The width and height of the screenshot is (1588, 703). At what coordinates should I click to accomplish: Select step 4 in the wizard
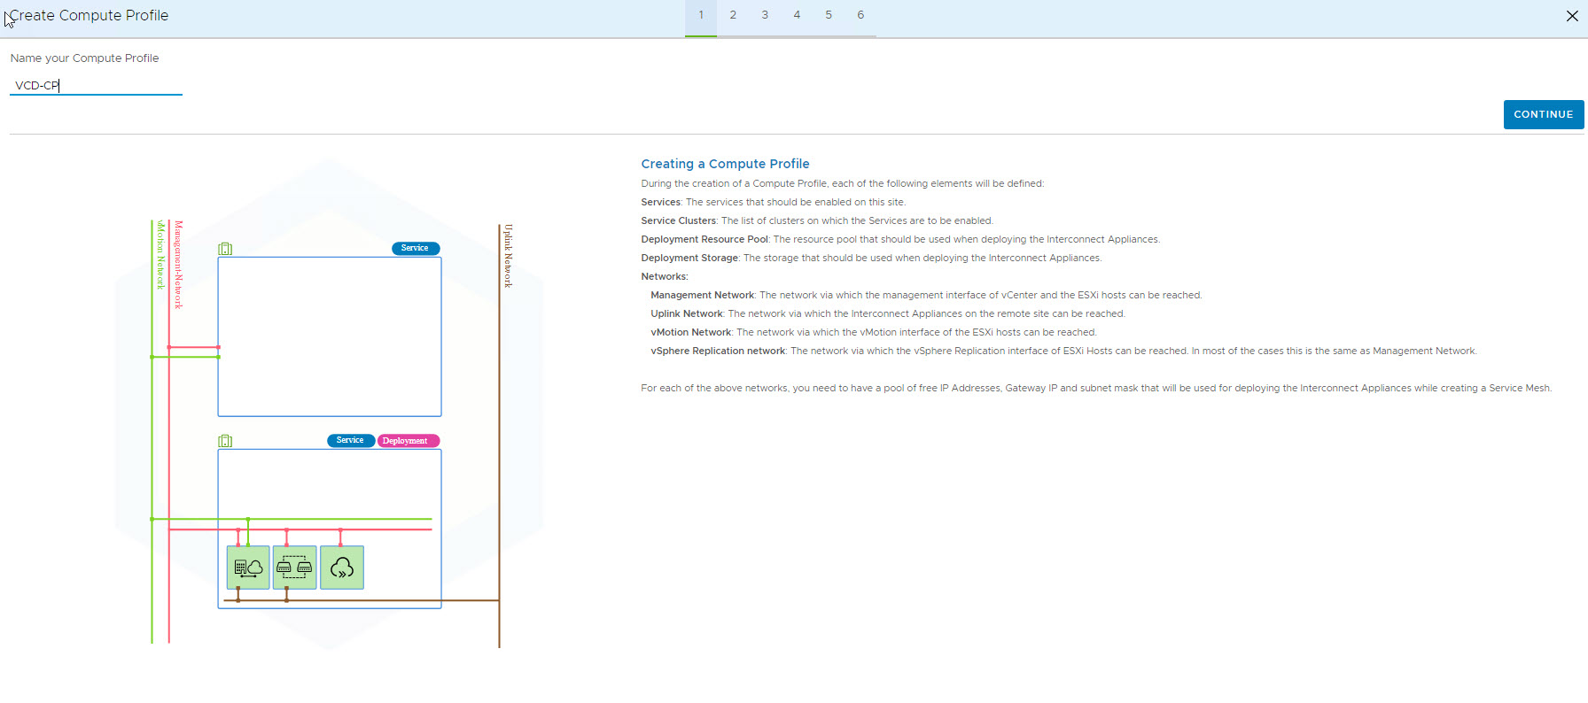pyautogui.click(x=797, y=15)
